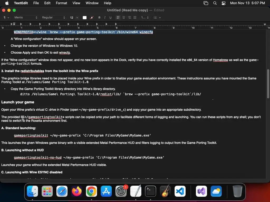Switch to TextEdit icon in Dock
Viewport: 270px width, 202px height.
pos(136,191)
